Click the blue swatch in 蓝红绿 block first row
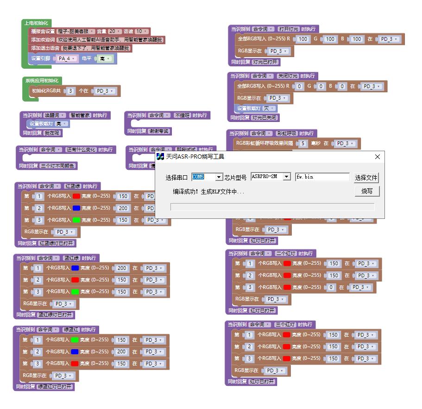Image resolution: width=422 pixels, height=409 pixels. pos(75,268)
